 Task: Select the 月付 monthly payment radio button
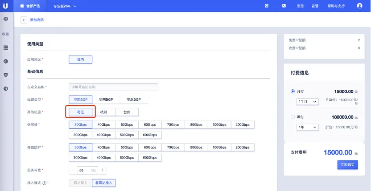pos(293,91)
